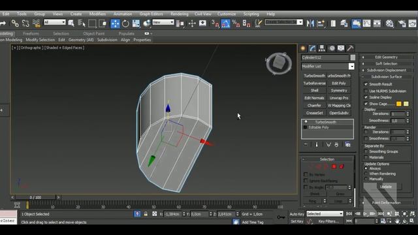Viewport: 418px width, 235px height.
Task: Click the ViewCube in the viewport
Action: click(279, 63)
